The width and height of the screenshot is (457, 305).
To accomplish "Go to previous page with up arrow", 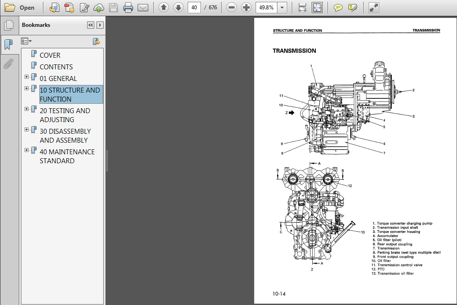I will pyautogui.click(x=164, y=8).
